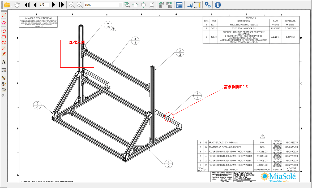The image size is (312, 188).
Task: Click balloon callout 3 / 4
Action: (197, 95)
